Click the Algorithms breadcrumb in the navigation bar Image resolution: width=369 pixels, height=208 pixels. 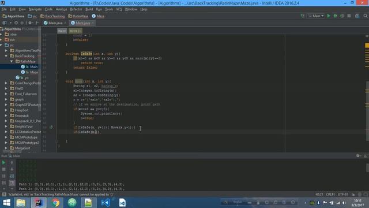pos(13,16)
